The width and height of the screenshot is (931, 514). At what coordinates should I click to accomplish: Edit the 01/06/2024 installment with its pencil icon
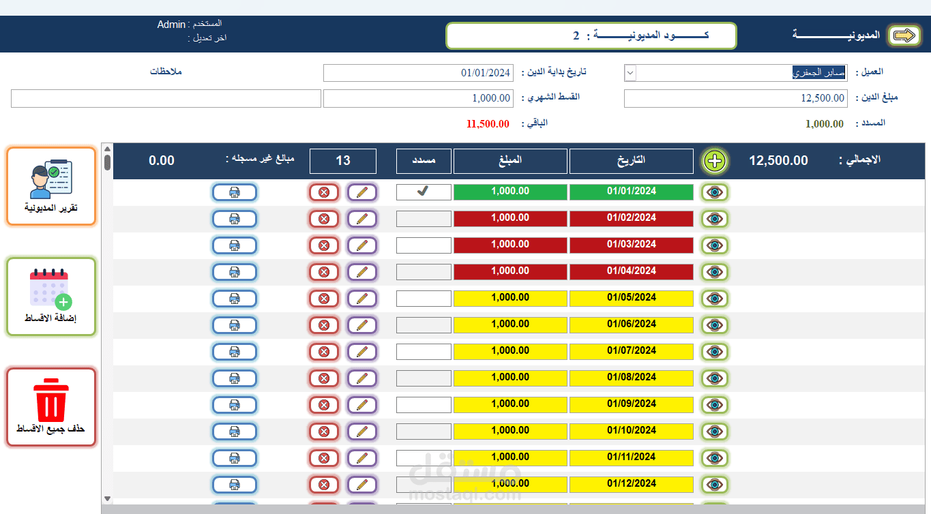pyautogui.click(x=362, y=324)
